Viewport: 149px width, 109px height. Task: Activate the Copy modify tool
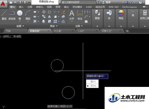click(44, 17)
